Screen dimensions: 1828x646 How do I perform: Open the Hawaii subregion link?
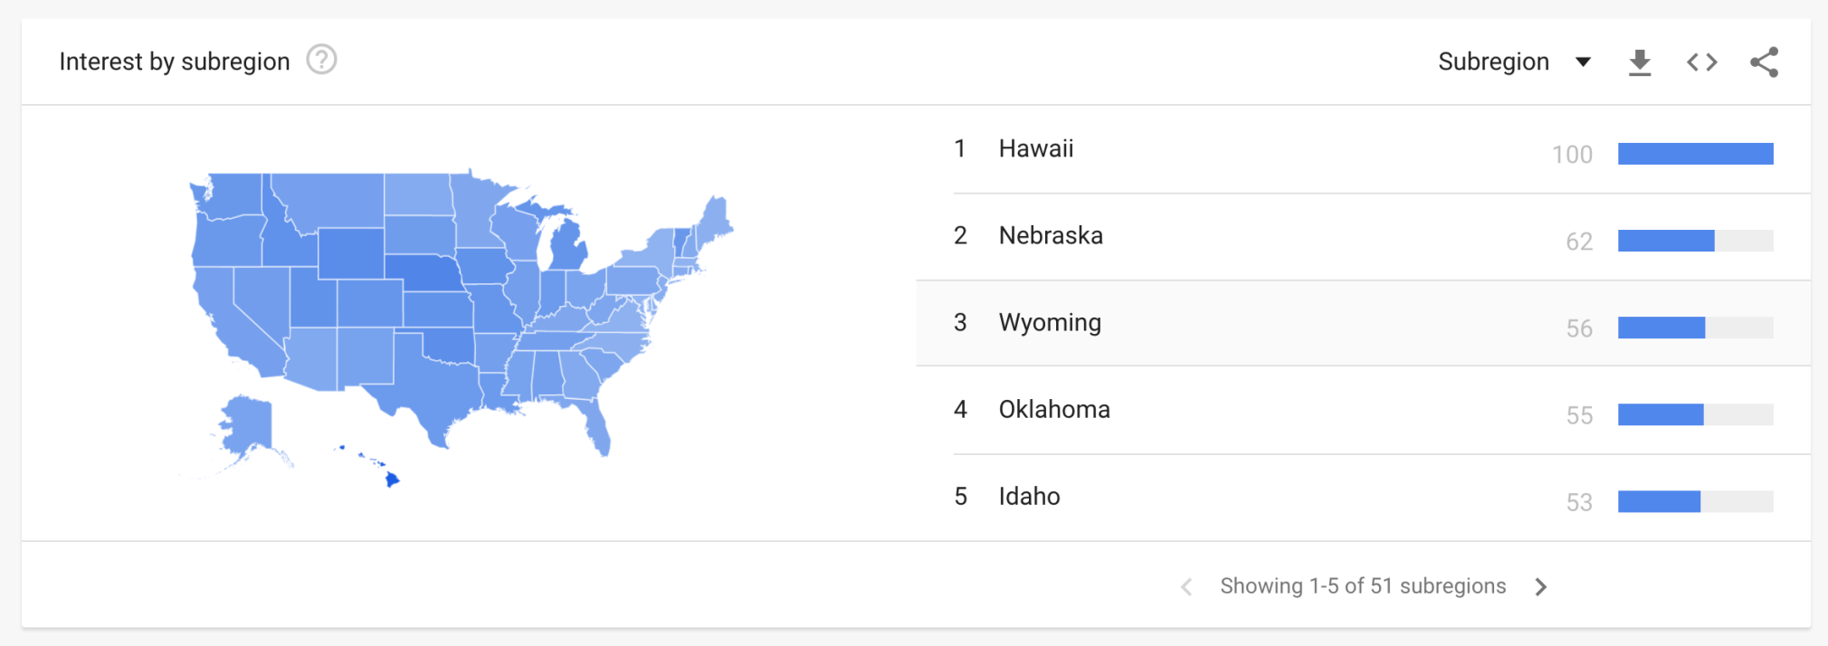[1035, 148]
